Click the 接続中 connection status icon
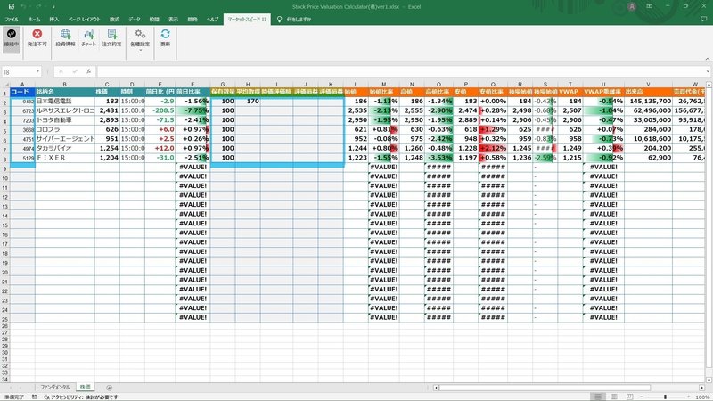 coord(12,37)
